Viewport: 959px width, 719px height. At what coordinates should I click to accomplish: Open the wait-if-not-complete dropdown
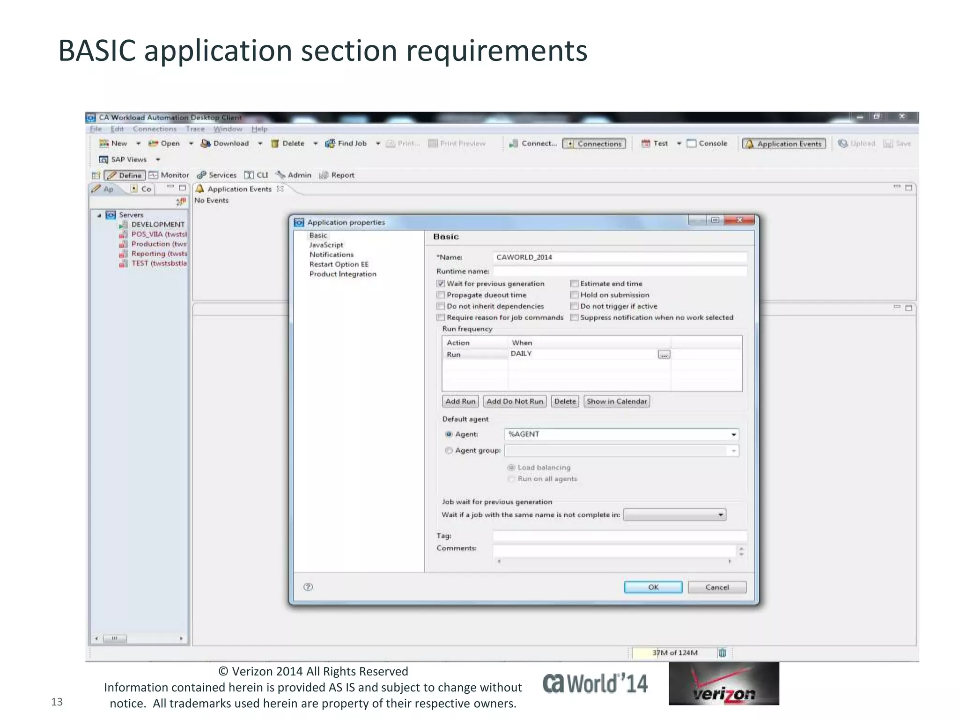(x=721, y=515)
